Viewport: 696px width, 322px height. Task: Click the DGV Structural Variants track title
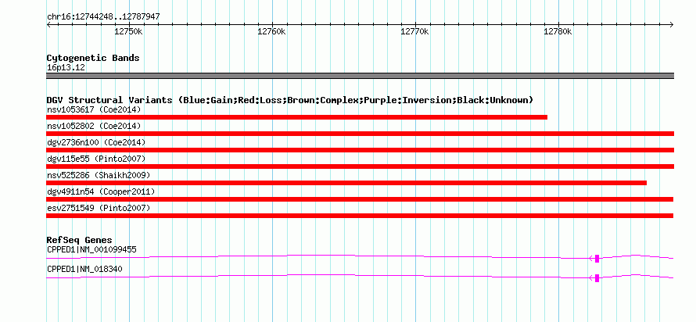(x=289, y=100)
